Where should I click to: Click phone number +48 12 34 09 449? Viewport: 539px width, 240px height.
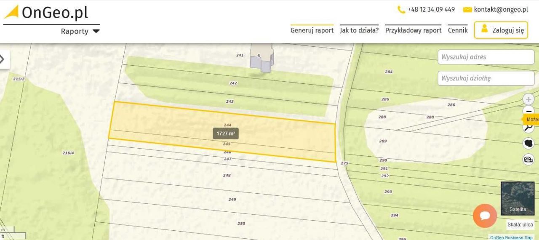click(431, 9)
